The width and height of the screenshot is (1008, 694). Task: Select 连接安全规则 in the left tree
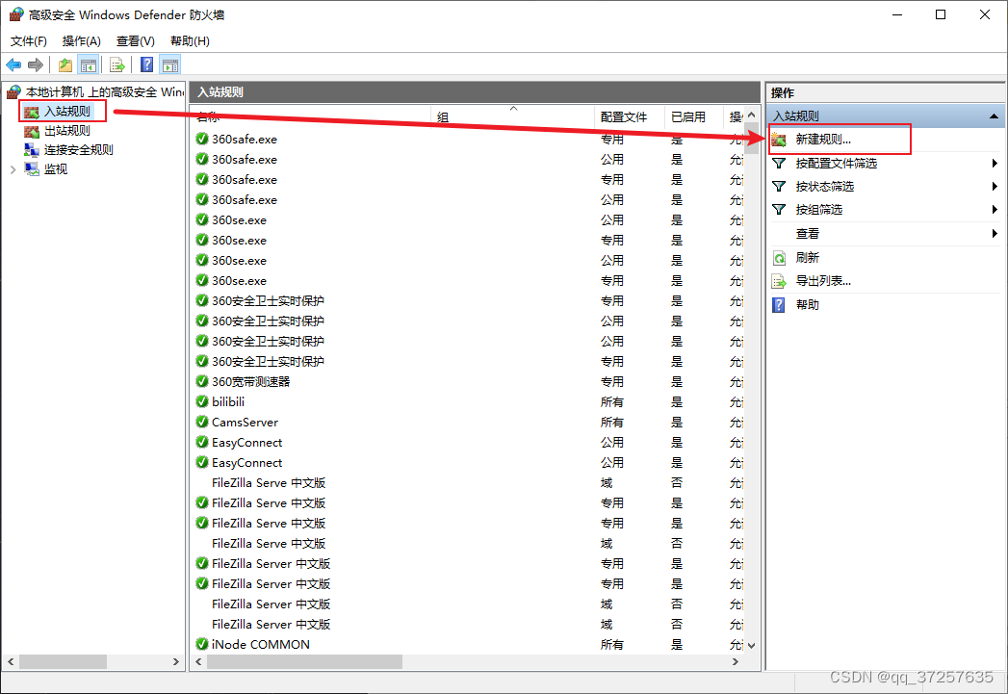point(78,150)
